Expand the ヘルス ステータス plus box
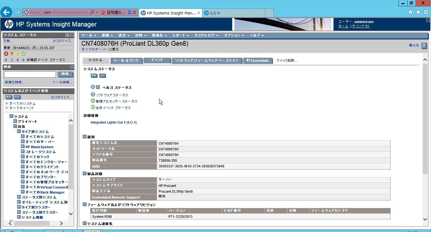Image resolution: width=431 pixels, height=232 pixels. click(x=98, y=87)
